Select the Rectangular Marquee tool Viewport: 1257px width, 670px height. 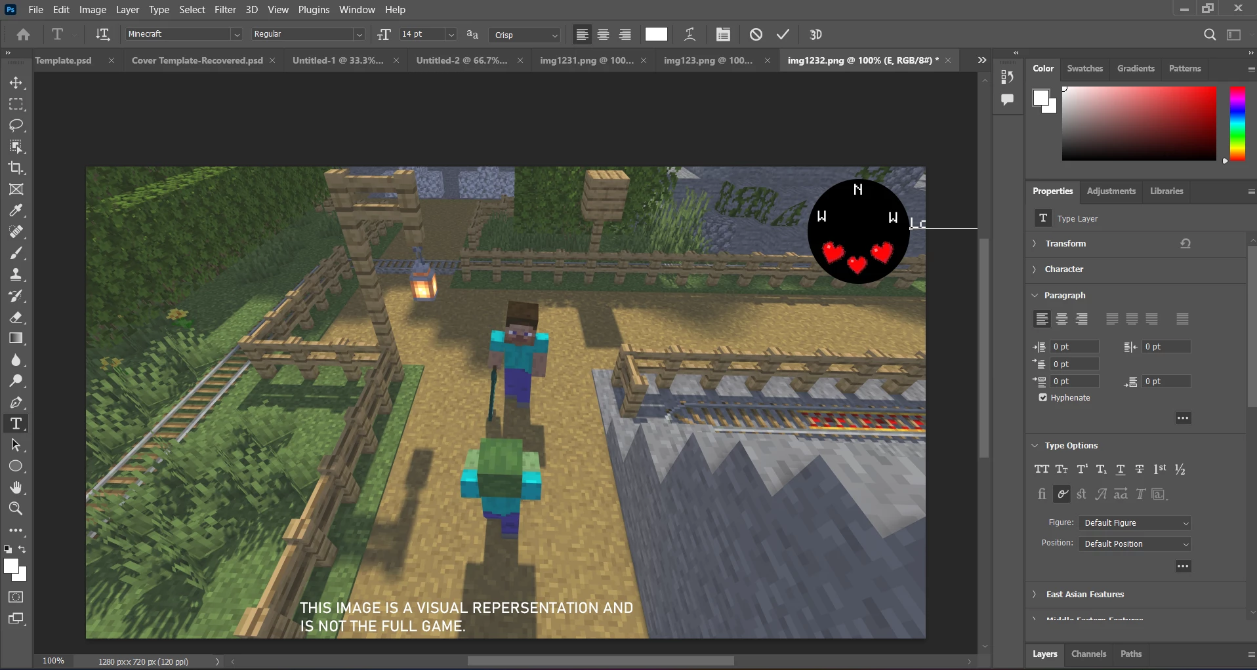[x=16, y=104]
